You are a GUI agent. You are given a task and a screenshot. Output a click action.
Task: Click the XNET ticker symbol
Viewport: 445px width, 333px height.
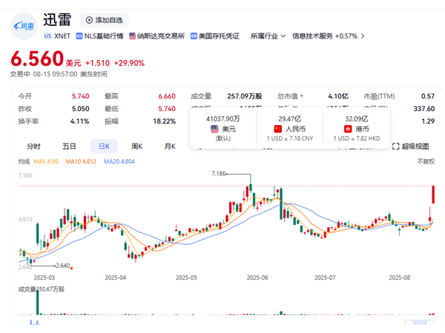point(62,36)
